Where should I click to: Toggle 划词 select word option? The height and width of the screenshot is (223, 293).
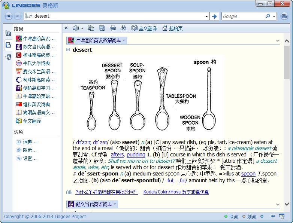coord(249,217)
